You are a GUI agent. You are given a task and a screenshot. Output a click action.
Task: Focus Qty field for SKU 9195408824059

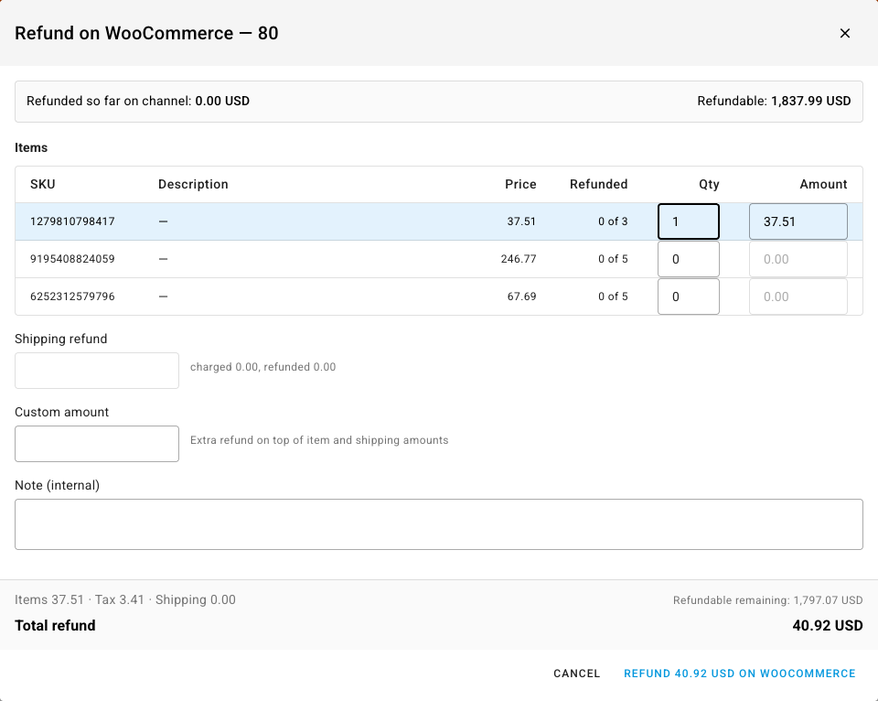coord(688,259)
